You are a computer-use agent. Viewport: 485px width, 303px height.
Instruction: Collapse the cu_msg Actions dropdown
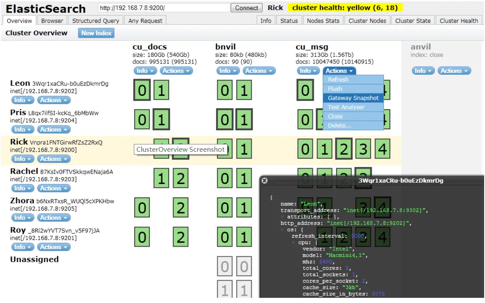tap(339, 71)
